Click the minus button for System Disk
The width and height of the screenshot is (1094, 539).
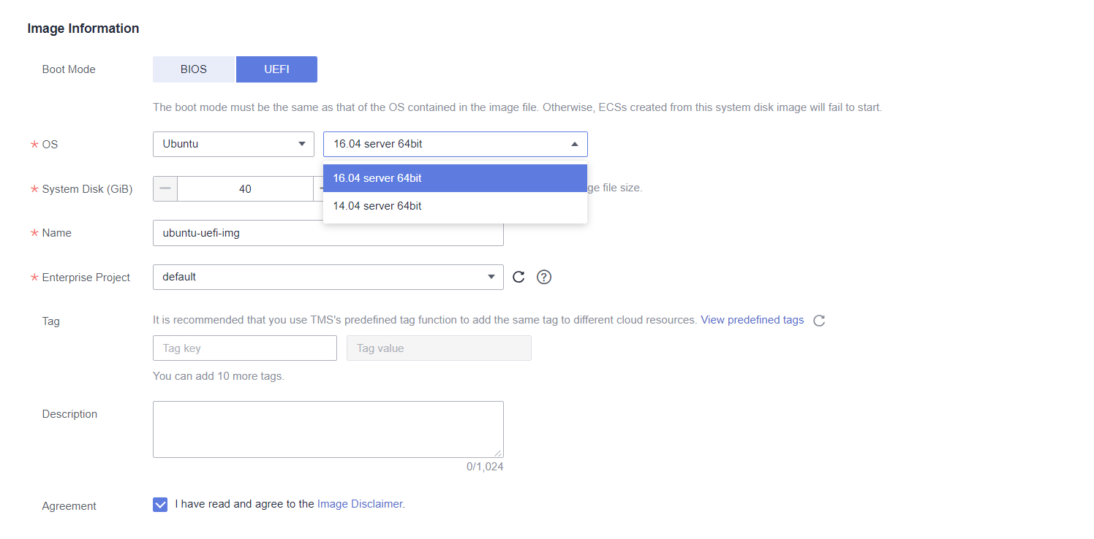(165, 188)
